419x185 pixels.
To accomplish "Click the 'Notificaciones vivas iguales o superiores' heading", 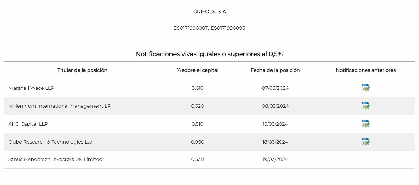I will pyautogui.click(x=209, y=54).
